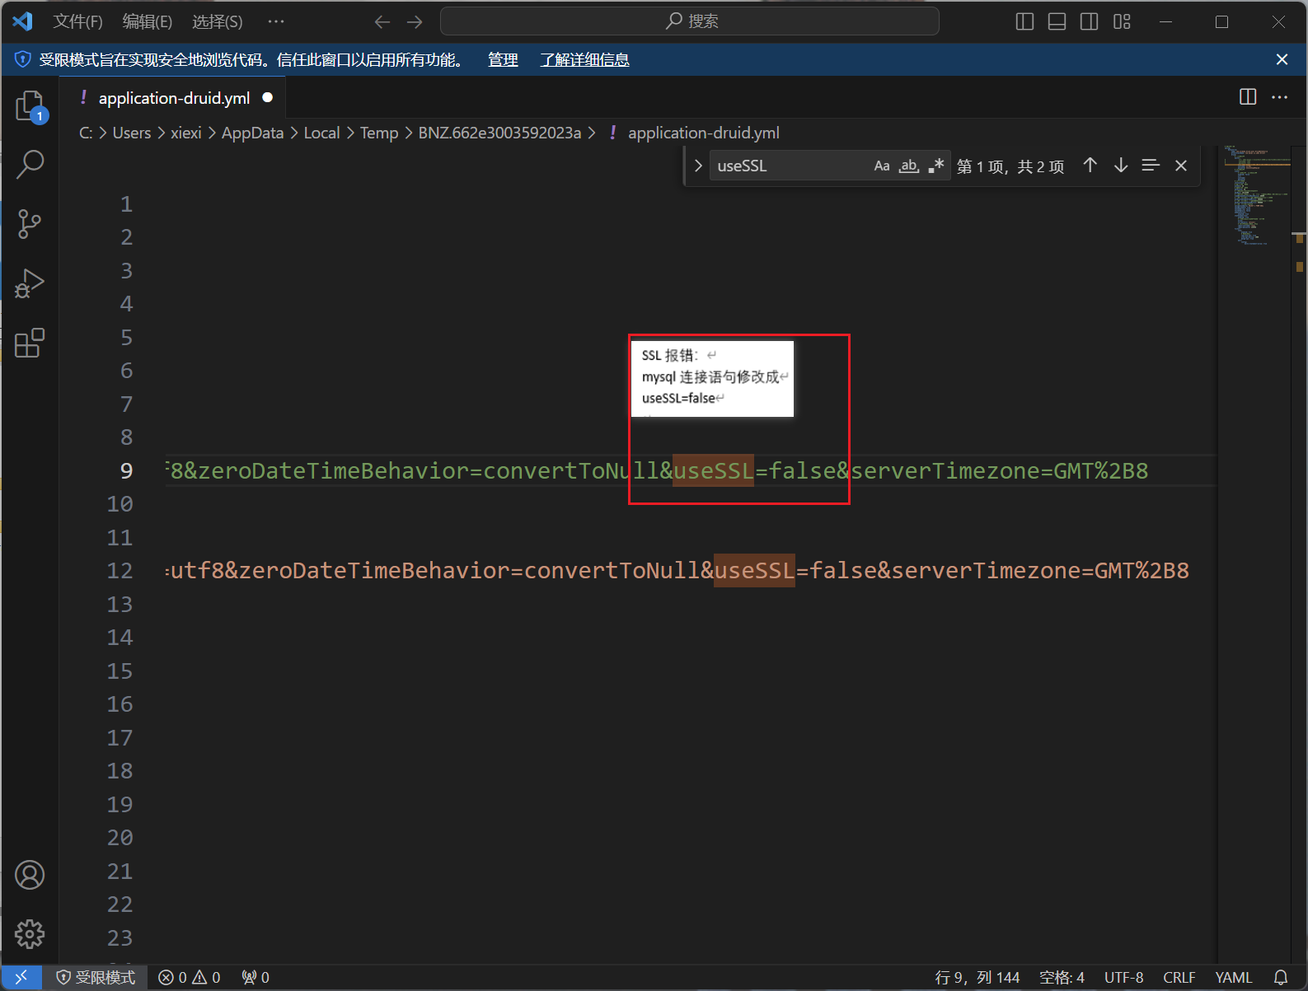1308x991 pixels.
Task: Split the editor to the right
Action: [1248, 97]
